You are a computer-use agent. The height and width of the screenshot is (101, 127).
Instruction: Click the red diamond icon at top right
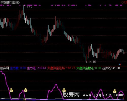122,2
